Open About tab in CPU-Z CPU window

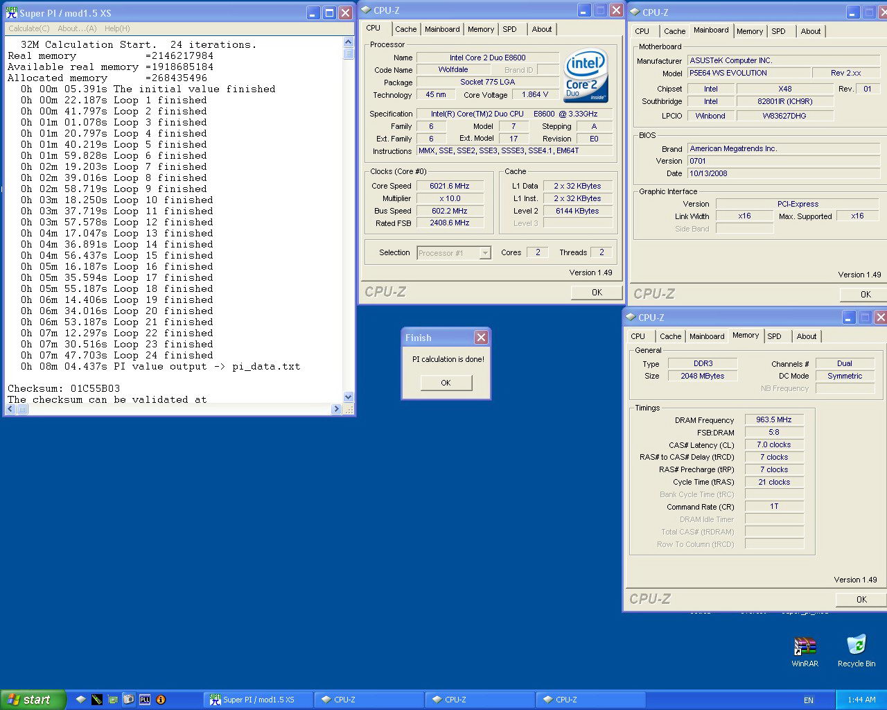(542, 29)
